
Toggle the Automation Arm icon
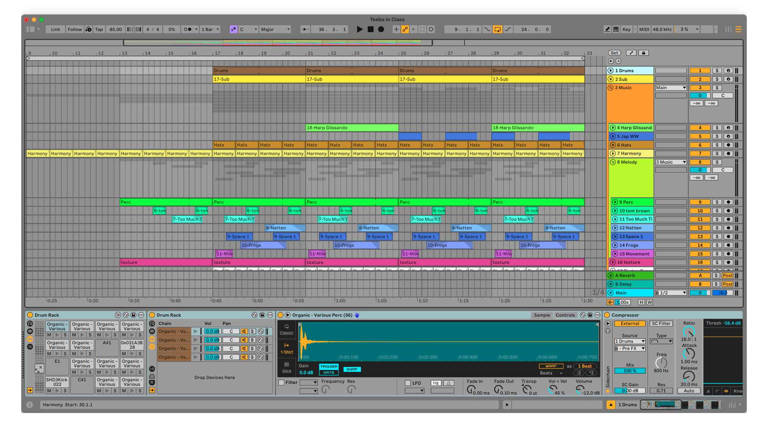tap(405, 29)
